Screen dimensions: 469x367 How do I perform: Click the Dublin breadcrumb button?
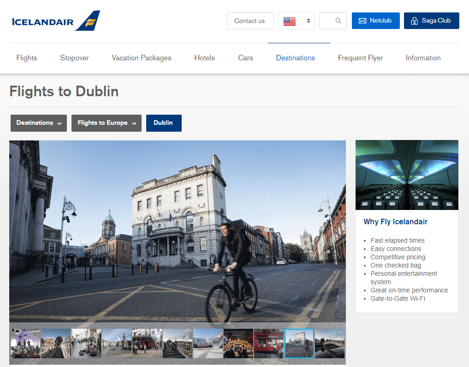[164, 123]
